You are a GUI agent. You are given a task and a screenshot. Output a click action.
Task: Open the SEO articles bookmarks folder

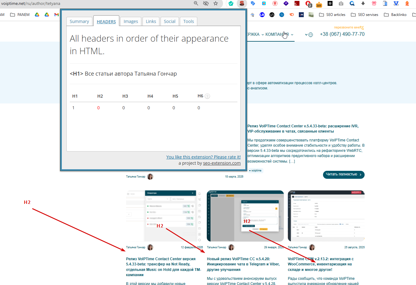[x=332, y=14]
